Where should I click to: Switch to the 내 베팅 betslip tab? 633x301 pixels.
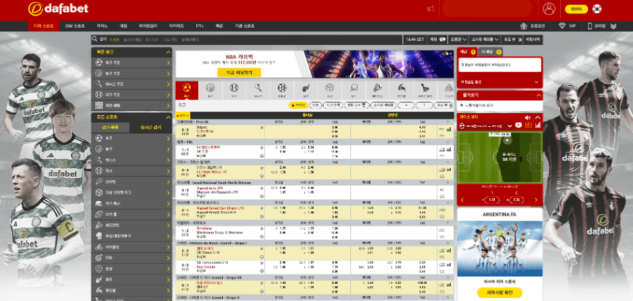point(491,52)
